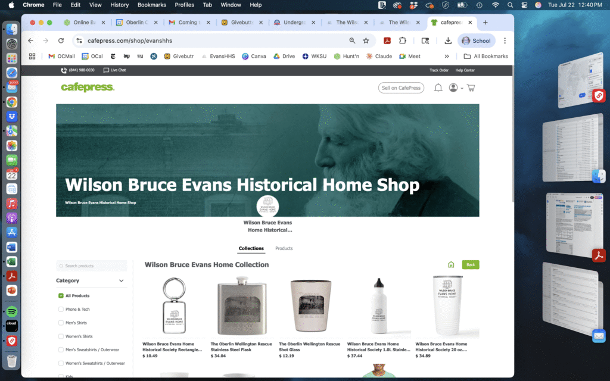Open a new browser tab
The width and height of the screenshot is (610, 381).
tap(485, 23)
